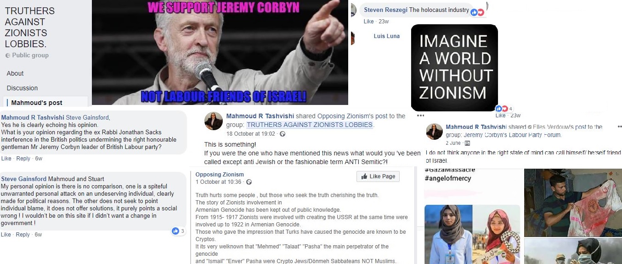Select Discussion in the group sidebar
622x264 pixels.
tap(22, 88)
